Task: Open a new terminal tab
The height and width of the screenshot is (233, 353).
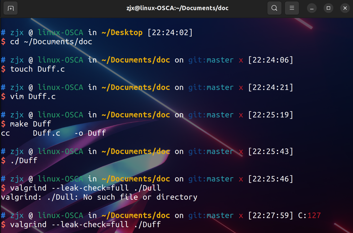Action: [11, 8]
